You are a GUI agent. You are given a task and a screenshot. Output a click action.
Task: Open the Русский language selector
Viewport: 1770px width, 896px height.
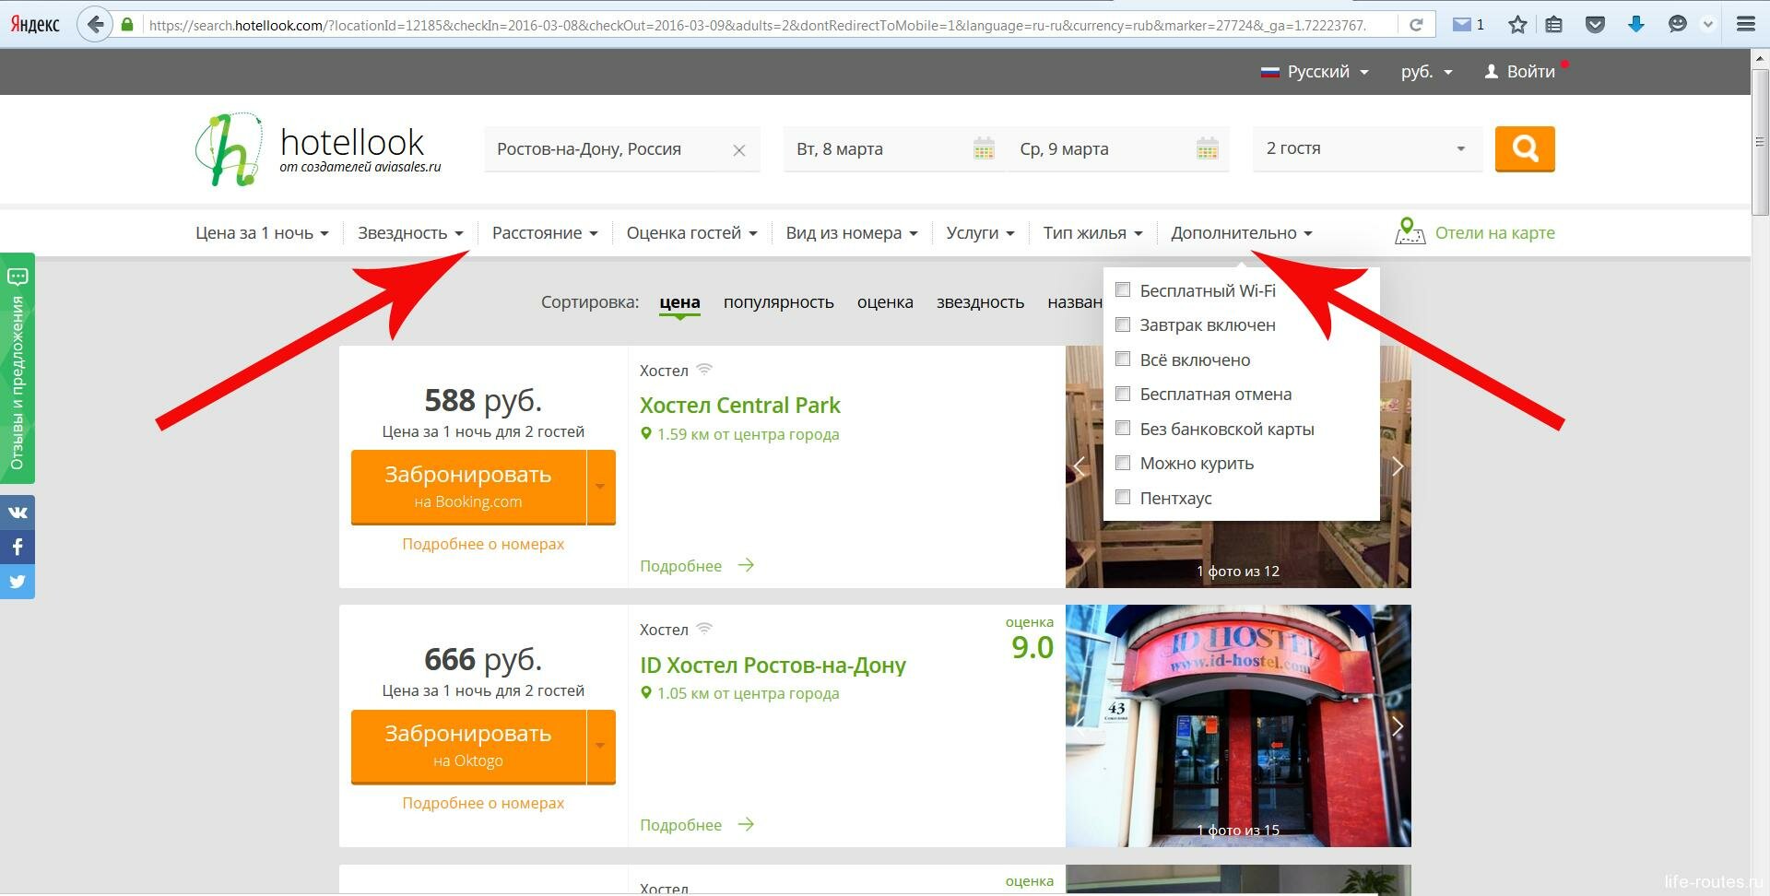tap(1316, 72)
